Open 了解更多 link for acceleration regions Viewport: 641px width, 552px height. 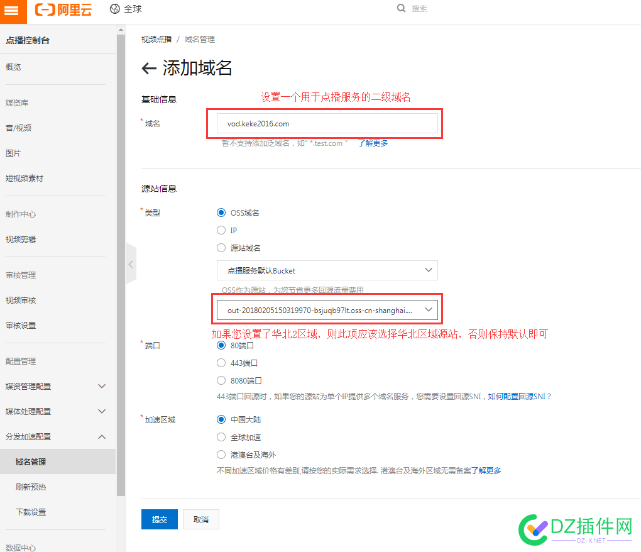coord(486,471)
